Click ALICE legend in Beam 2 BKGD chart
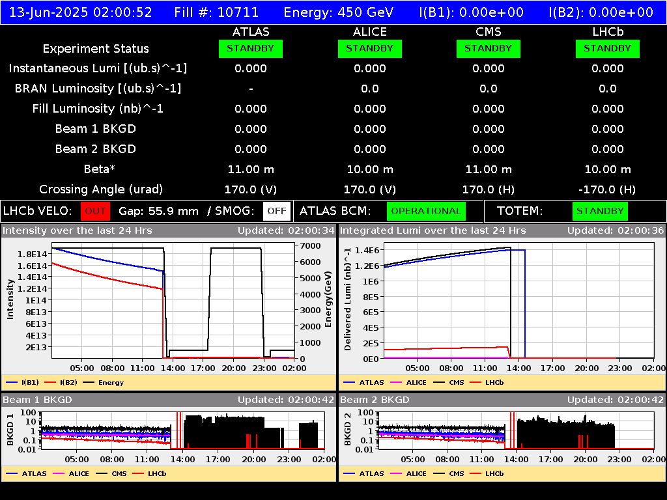 (408, 474)
